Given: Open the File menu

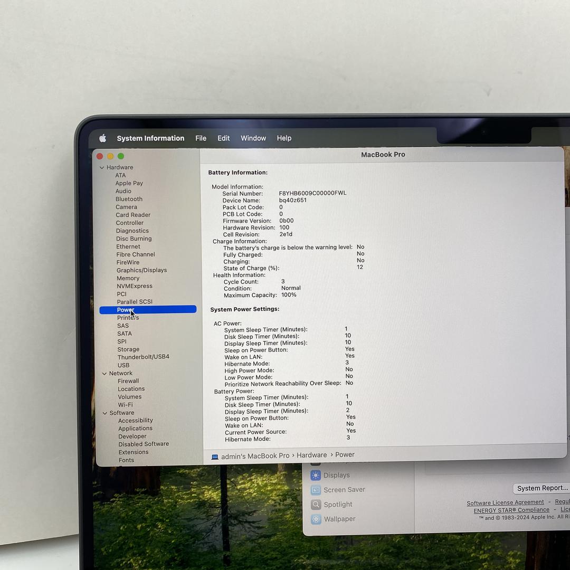Looking at the screenshot, I should pyautogui.click(x=201, y=138).
